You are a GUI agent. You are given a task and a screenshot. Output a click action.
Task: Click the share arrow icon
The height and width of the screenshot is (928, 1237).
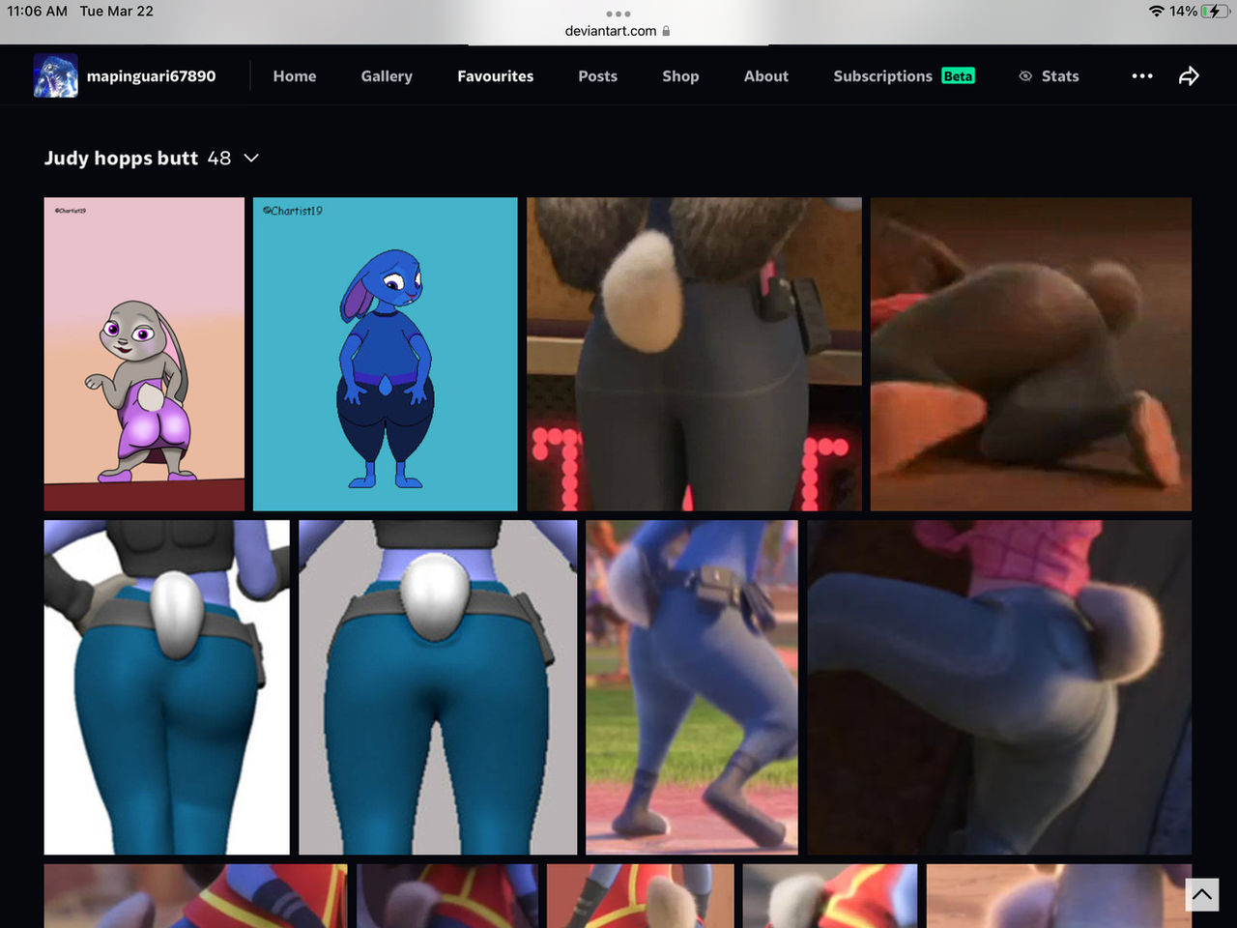(x=1189, y=76)
